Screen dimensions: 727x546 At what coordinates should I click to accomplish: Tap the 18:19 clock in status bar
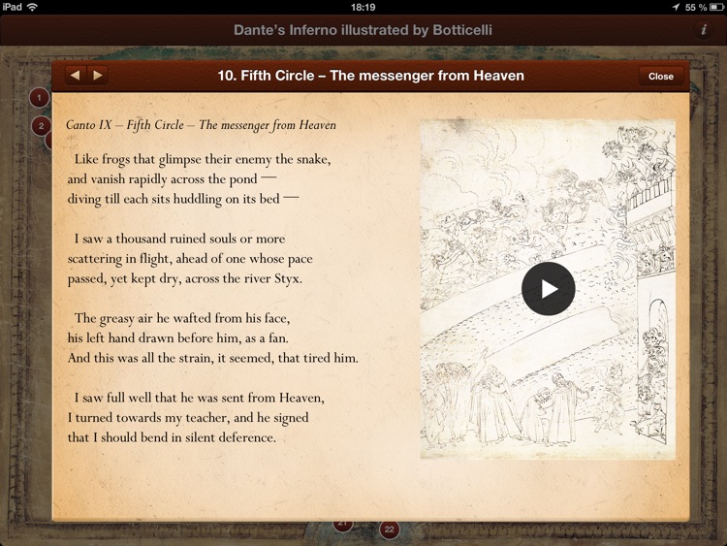click(363, 7)
